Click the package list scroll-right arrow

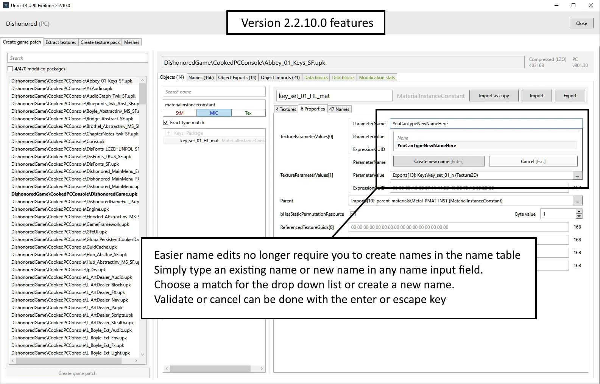point(136,361)
